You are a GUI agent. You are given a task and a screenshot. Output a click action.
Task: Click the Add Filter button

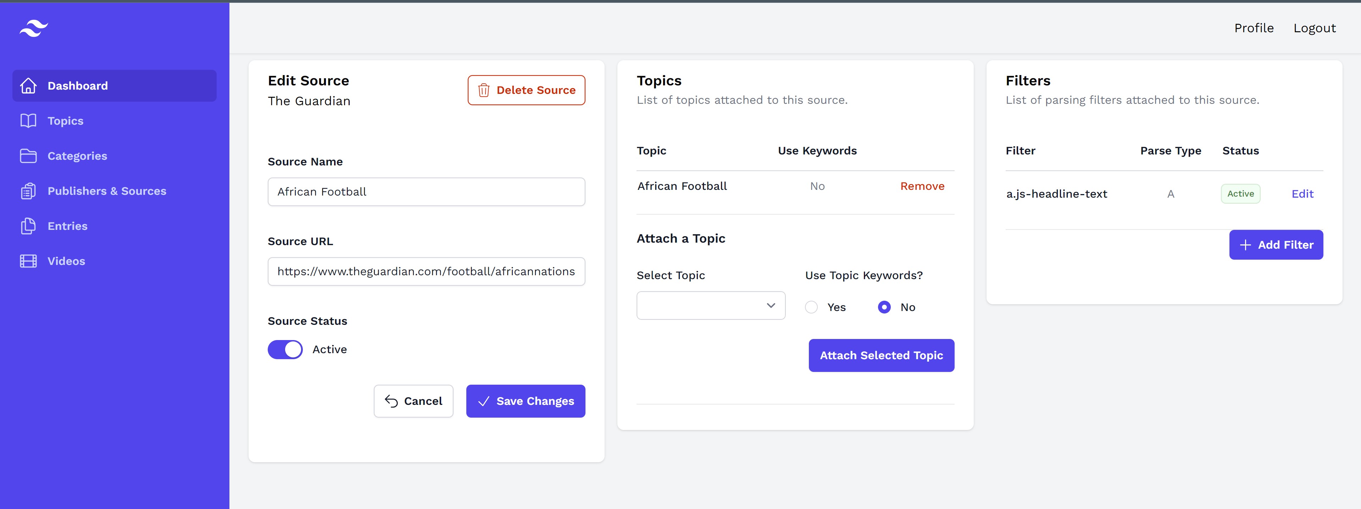pyautogui.click(x=1276, y=245)
